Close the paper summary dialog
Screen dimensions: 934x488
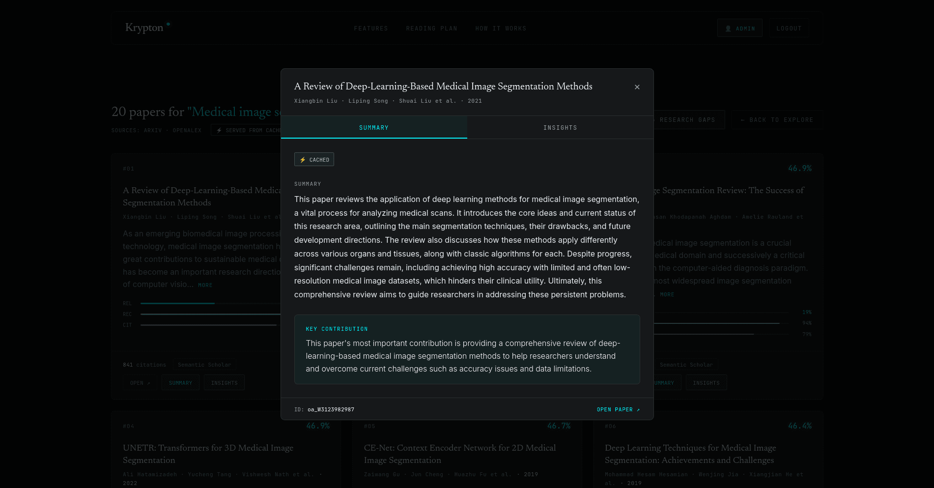click(x=637, y=87)
